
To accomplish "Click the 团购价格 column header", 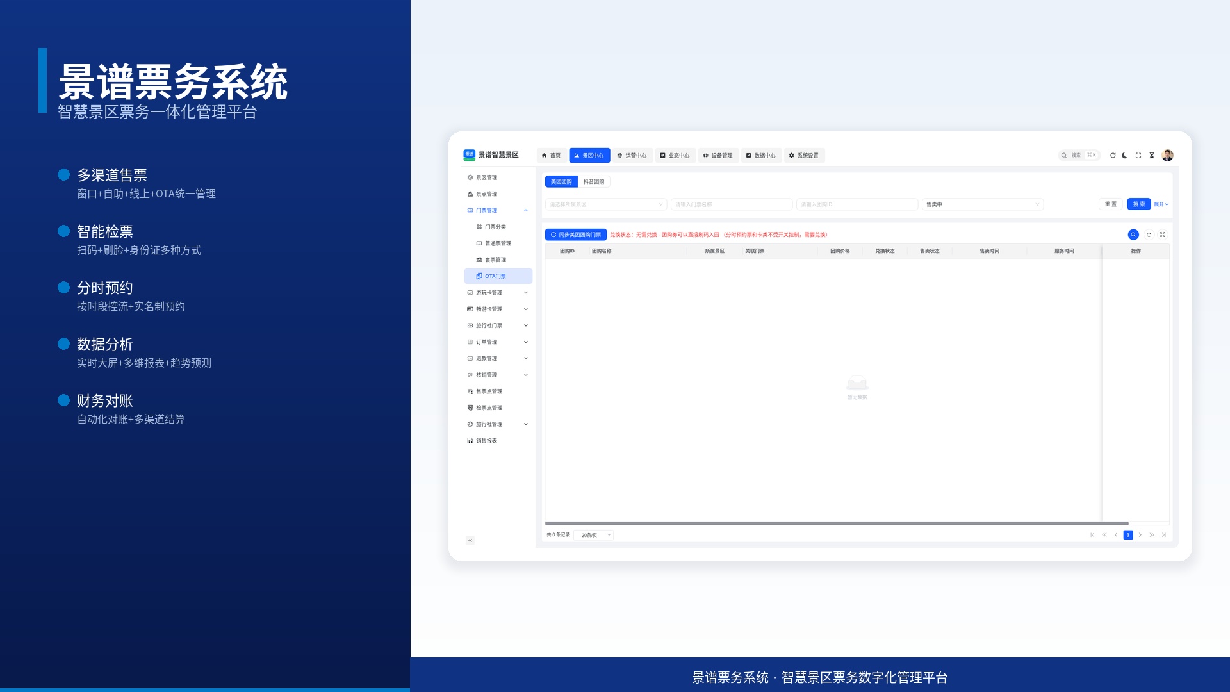I will 840,251.
